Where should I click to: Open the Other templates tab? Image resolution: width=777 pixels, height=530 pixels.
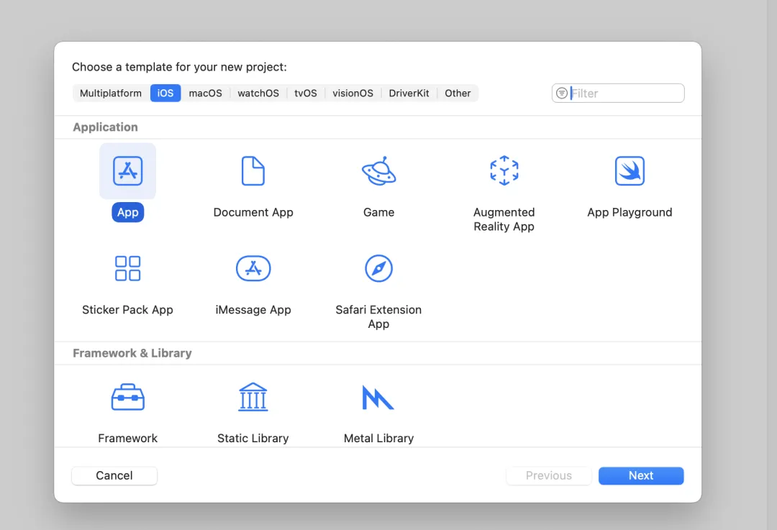pos(458,93)
